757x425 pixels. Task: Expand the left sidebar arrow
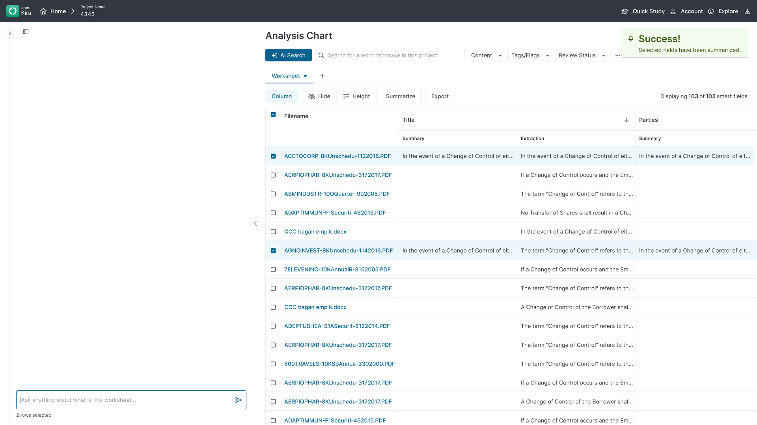(9, 33)
